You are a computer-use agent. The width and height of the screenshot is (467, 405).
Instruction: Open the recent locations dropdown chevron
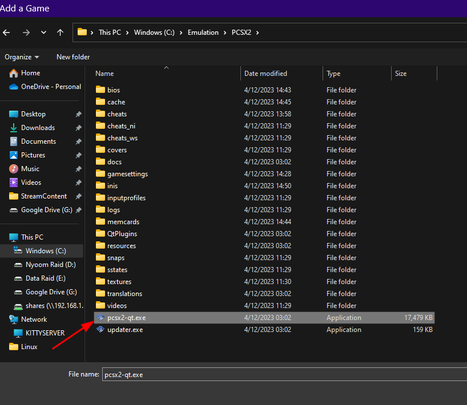pyautogui.click(x=43, y=33)
